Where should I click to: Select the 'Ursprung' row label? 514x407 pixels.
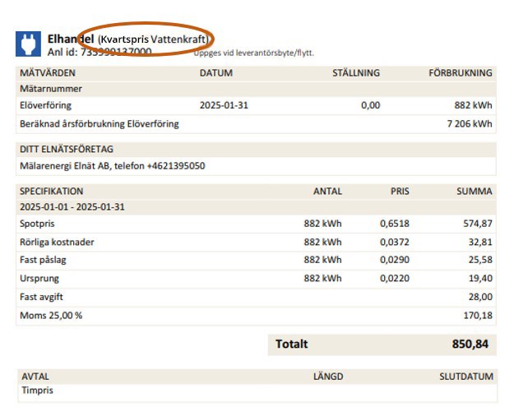[x=39, y=279]
